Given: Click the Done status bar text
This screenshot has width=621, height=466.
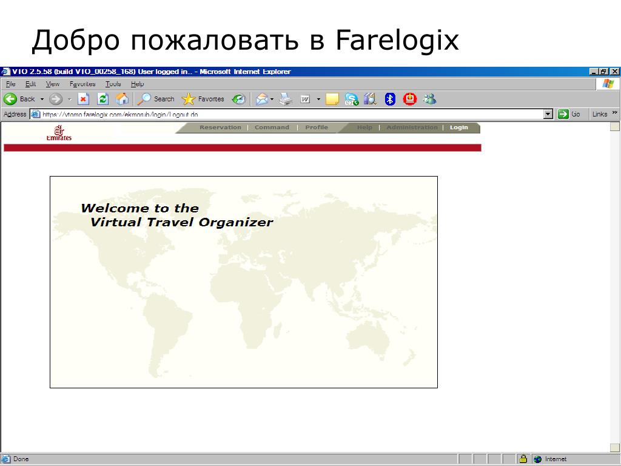Looking at the screenshot, I should (21, 459).
